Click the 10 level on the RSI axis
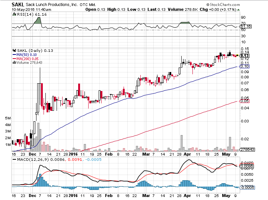This screenshot has height=200, width=268. point(243,42)
